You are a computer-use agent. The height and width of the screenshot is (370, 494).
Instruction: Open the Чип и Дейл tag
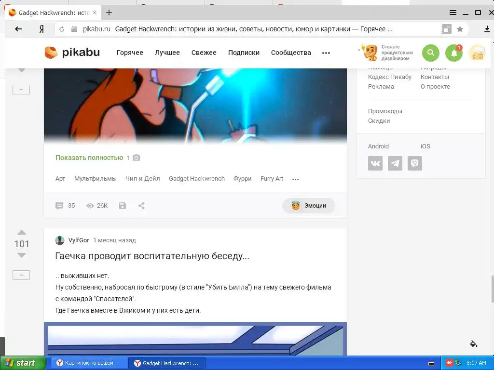click(143, 179)
